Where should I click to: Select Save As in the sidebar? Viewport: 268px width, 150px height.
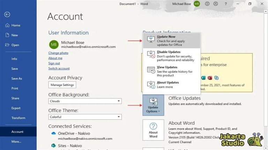pos(17,78)
